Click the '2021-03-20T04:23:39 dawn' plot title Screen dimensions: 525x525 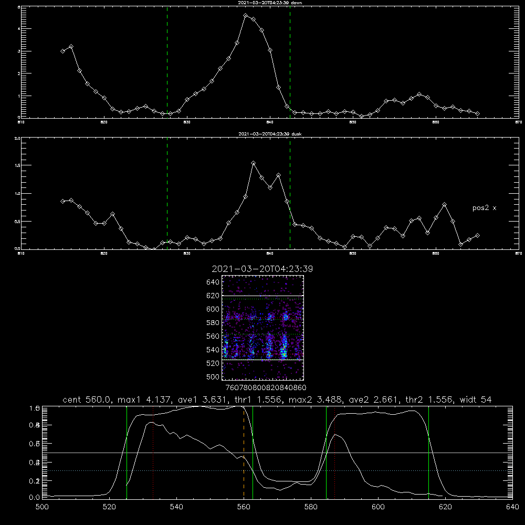point(270,3)
